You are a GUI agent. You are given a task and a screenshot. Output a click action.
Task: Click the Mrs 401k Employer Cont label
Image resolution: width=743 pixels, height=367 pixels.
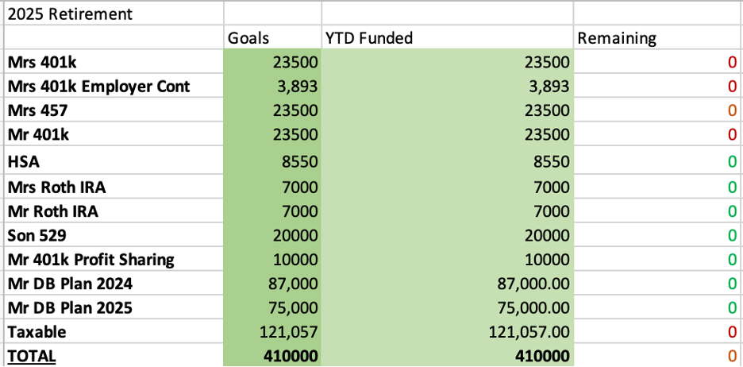click(x=98, y=87)
